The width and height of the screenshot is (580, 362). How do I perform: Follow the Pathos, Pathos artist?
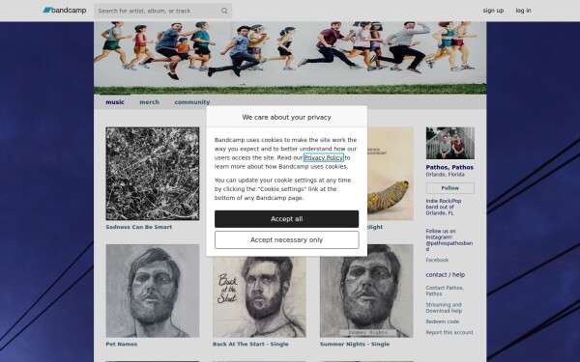450,188
